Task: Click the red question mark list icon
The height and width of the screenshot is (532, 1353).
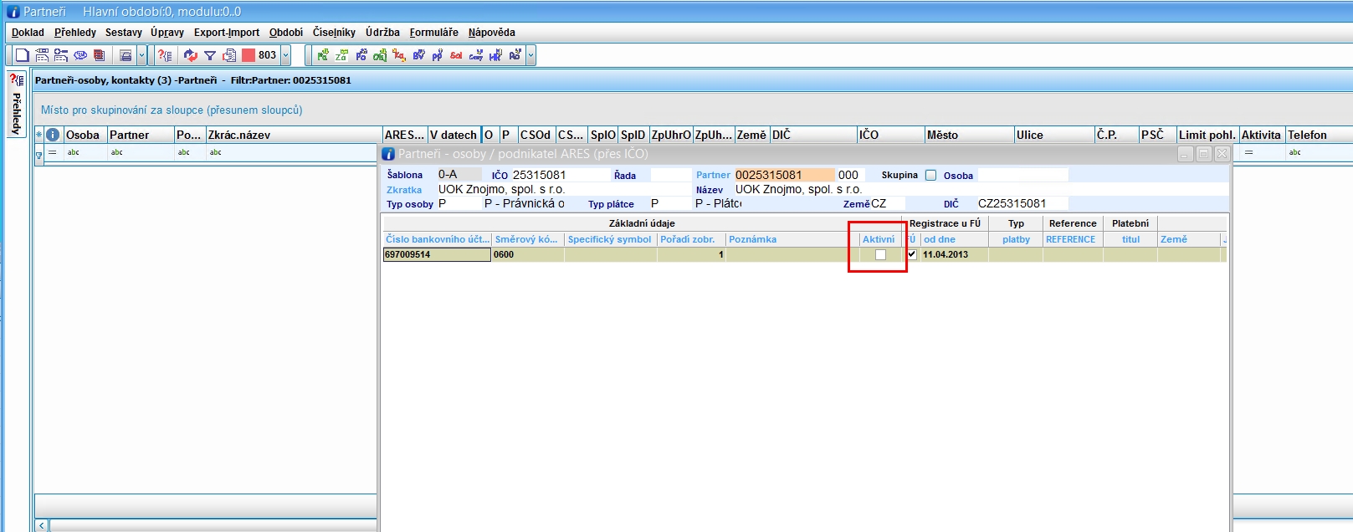Action: 165,55
